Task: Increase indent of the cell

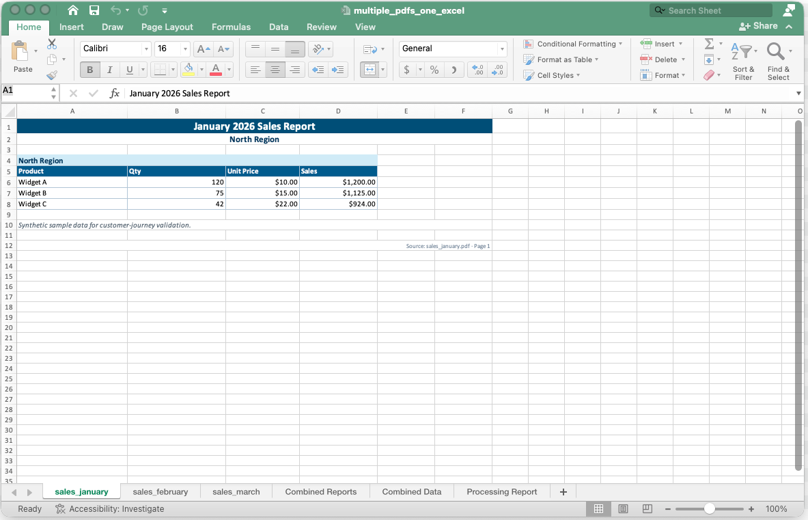Action: tap(338, 70)
